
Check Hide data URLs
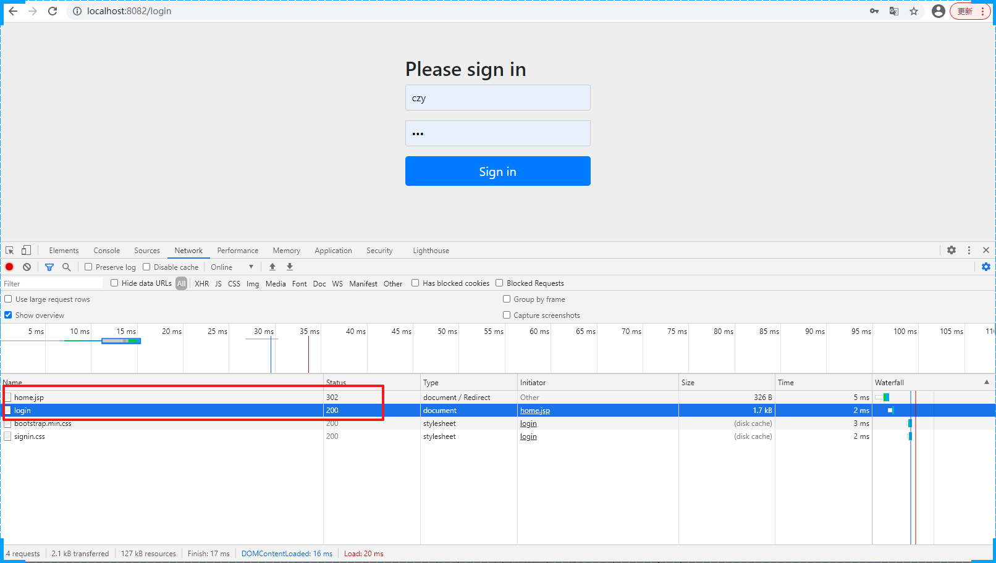pos(114,283)
